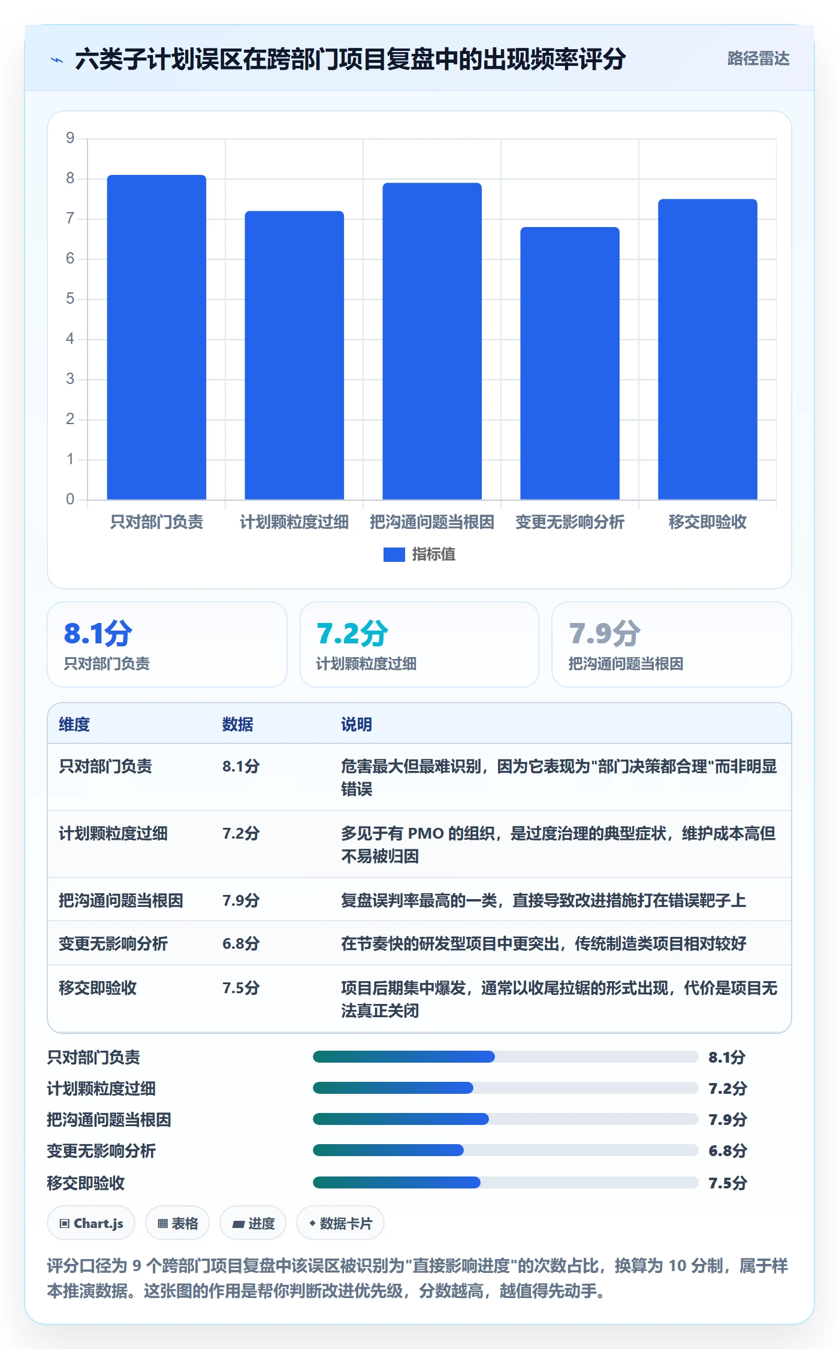Click the 数据 column header

pyautogui.click(x=238, y=724)
